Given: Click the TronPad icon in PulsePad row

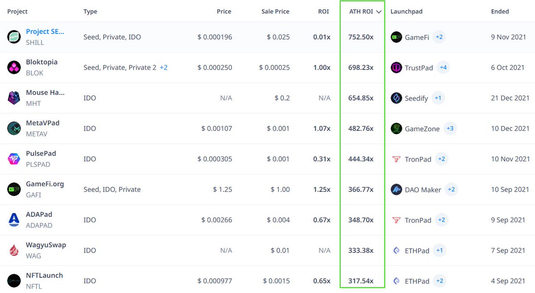Looking at the screenshot, I should tap(396, 159).
